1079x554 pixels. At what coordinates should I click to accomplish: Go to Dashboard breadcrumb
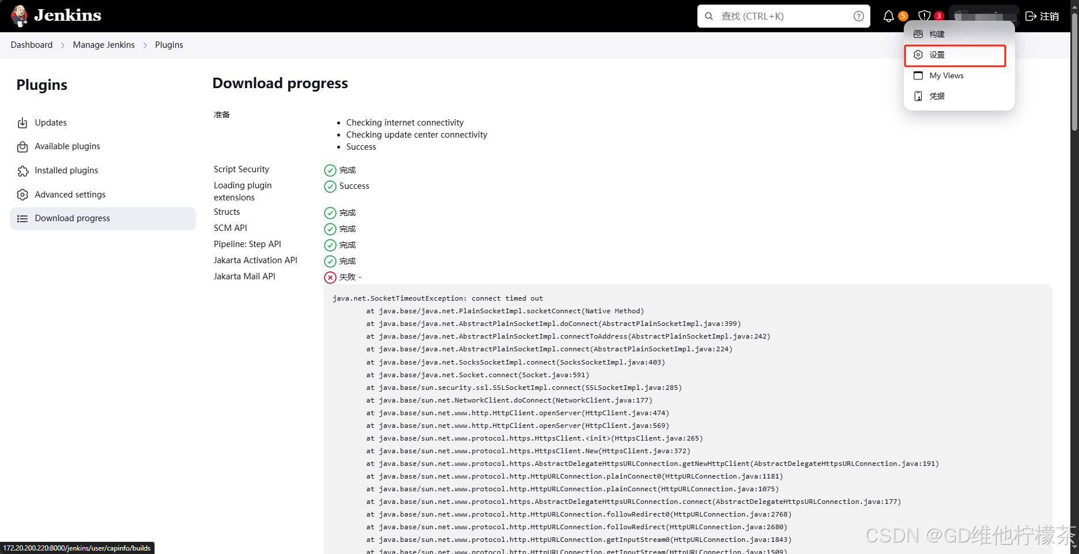32,45
